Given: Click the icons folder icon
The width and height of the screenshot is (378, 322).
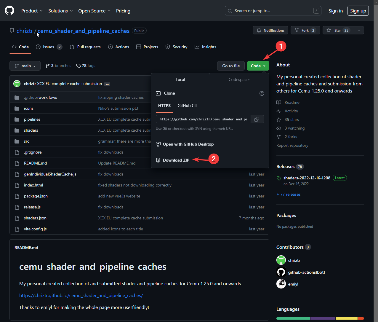Looking at the screenshot, I should coord(17,108).
